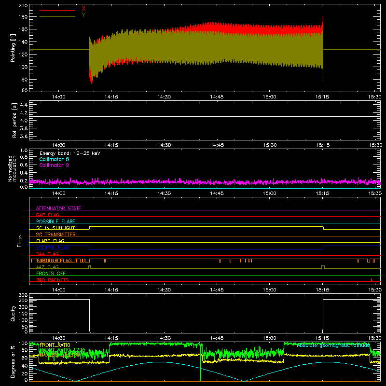Click the red X legend label
The image size is (386, 386).
83,9
